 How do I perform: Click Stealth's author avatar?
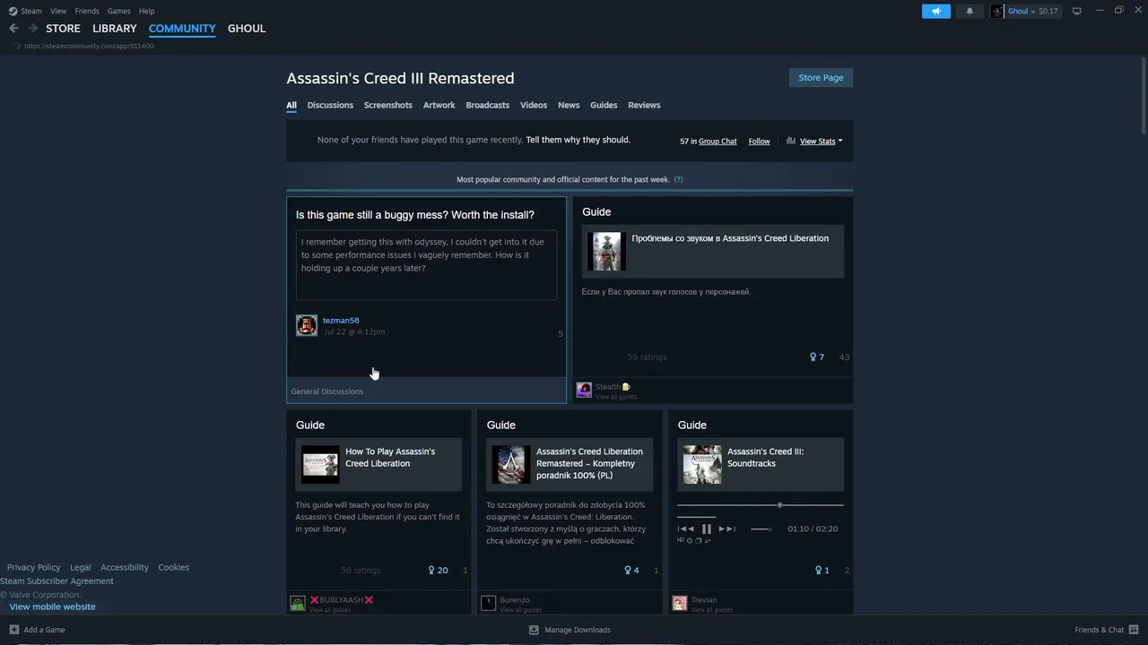[584, 390]
